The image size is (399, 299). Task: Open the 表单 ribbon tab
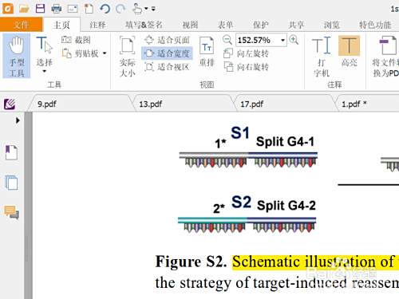click(226, 25)
